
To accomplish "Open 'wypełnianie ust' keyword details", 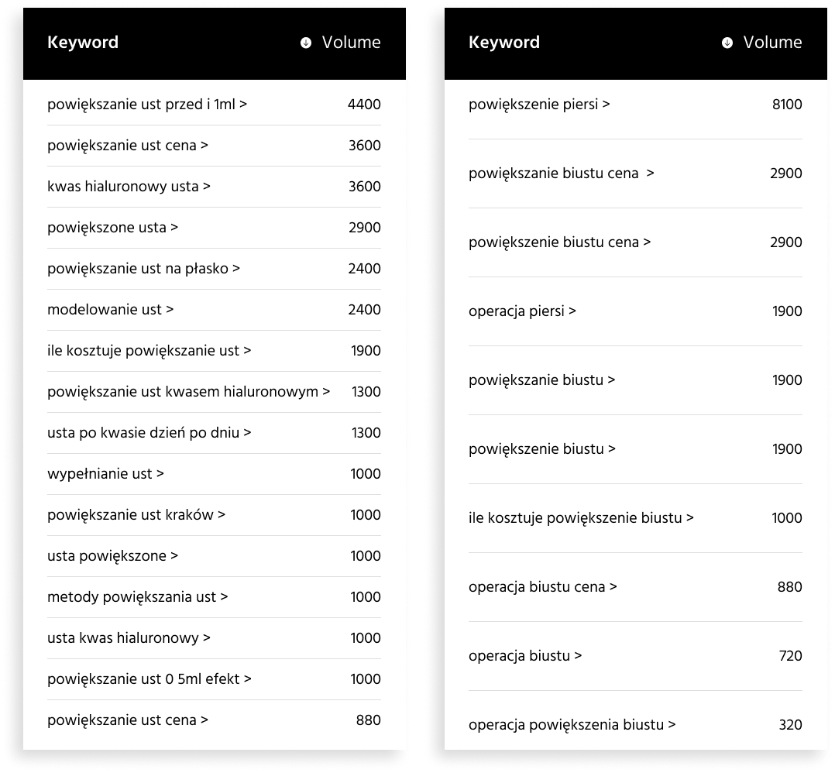I will click(105, 473).
